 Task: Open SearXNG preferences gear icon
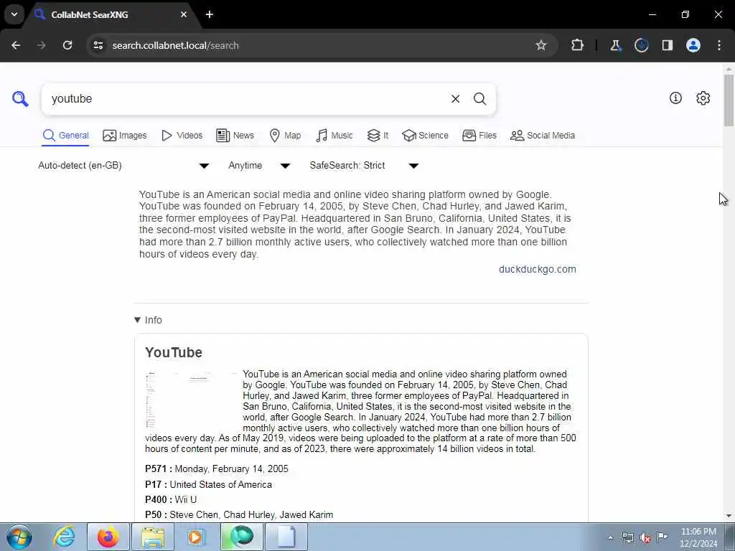703,98
